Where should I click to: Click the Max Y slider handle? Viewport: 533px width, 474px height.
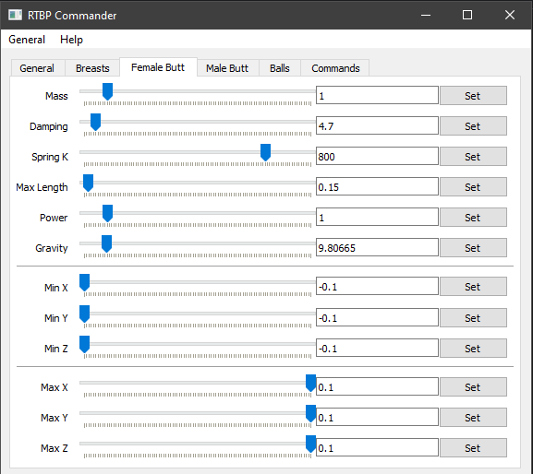310,414
